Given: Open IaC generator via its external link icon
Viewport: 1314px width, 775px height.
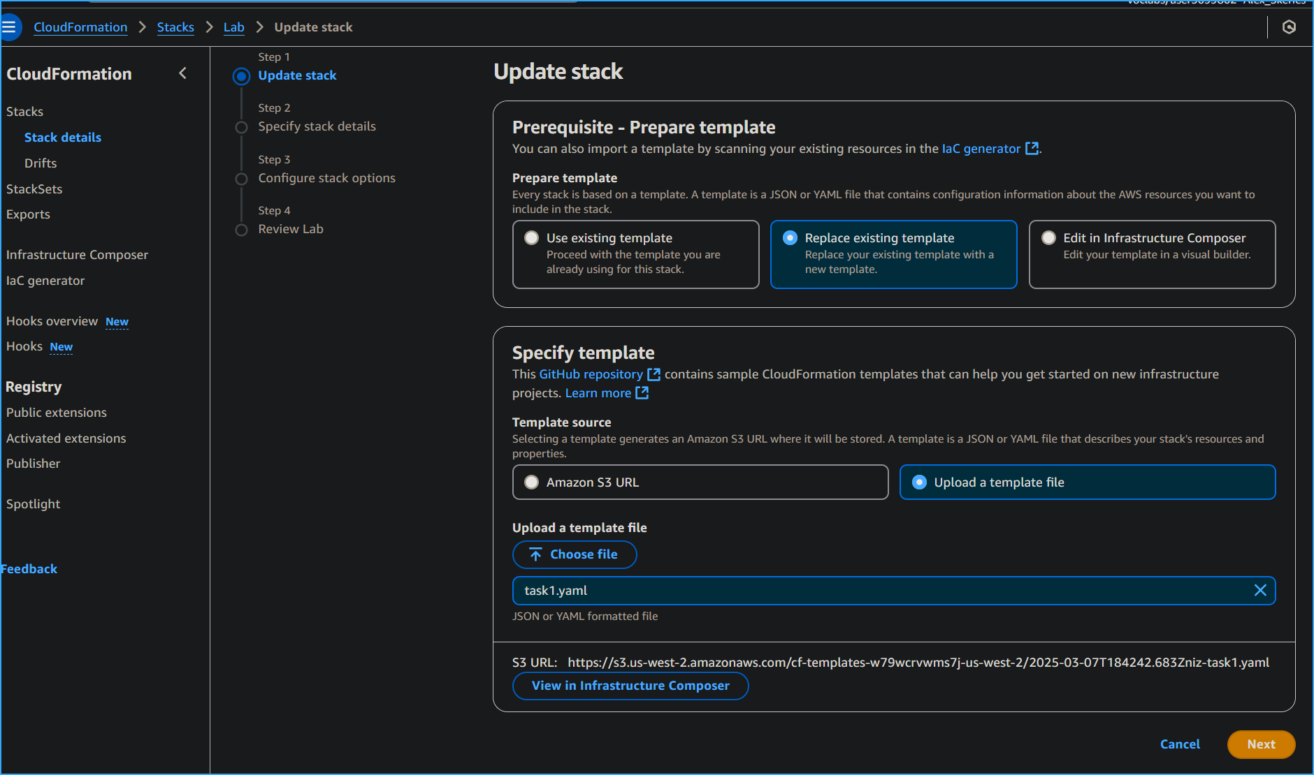Looking at the screenshot, I should tap(1032, 148).
